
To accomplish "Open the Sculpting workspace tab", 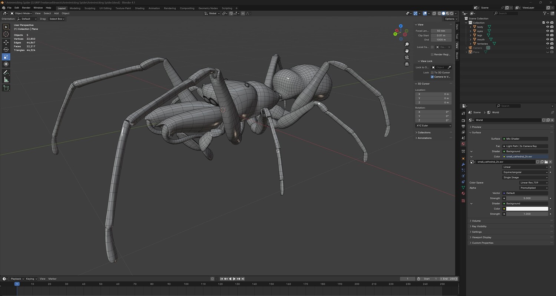I will (x=90, y=8).
